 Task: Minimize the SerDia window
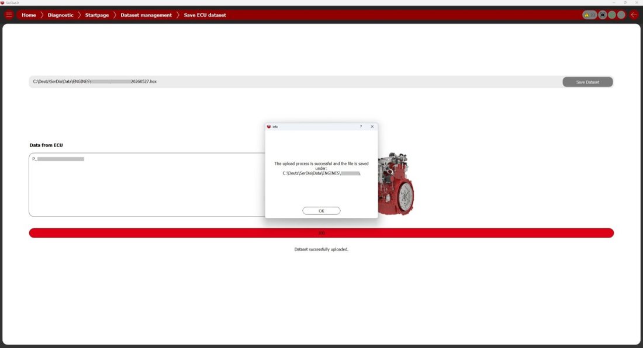click(x=613, y=2)
